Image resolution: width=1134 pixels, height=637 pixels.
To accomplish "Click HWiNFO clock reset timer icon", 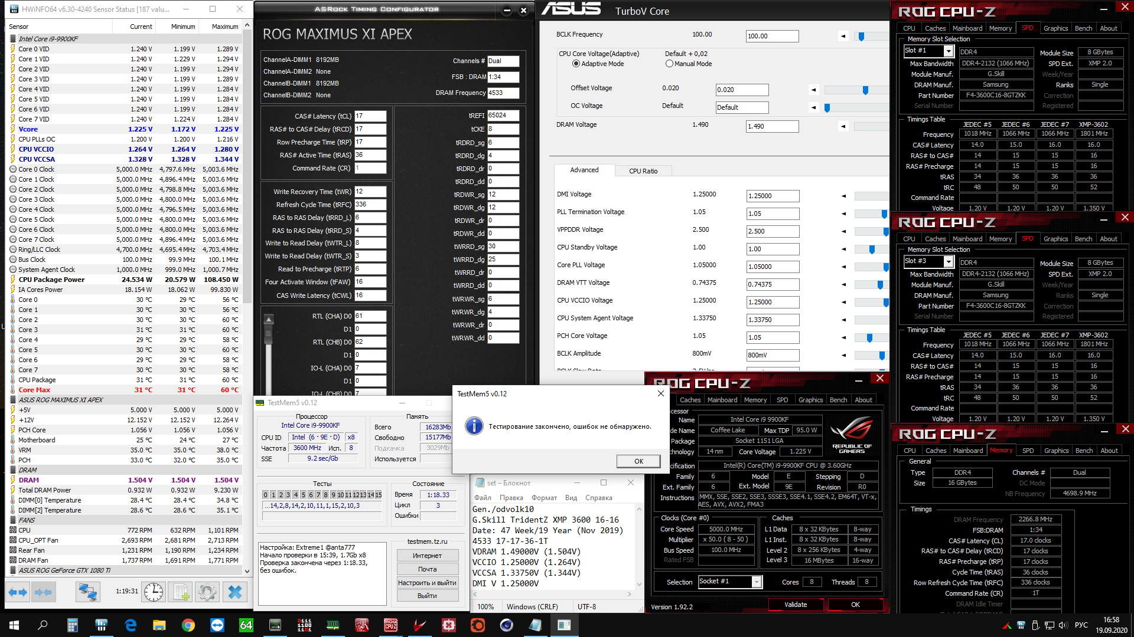I will (154, 592).
